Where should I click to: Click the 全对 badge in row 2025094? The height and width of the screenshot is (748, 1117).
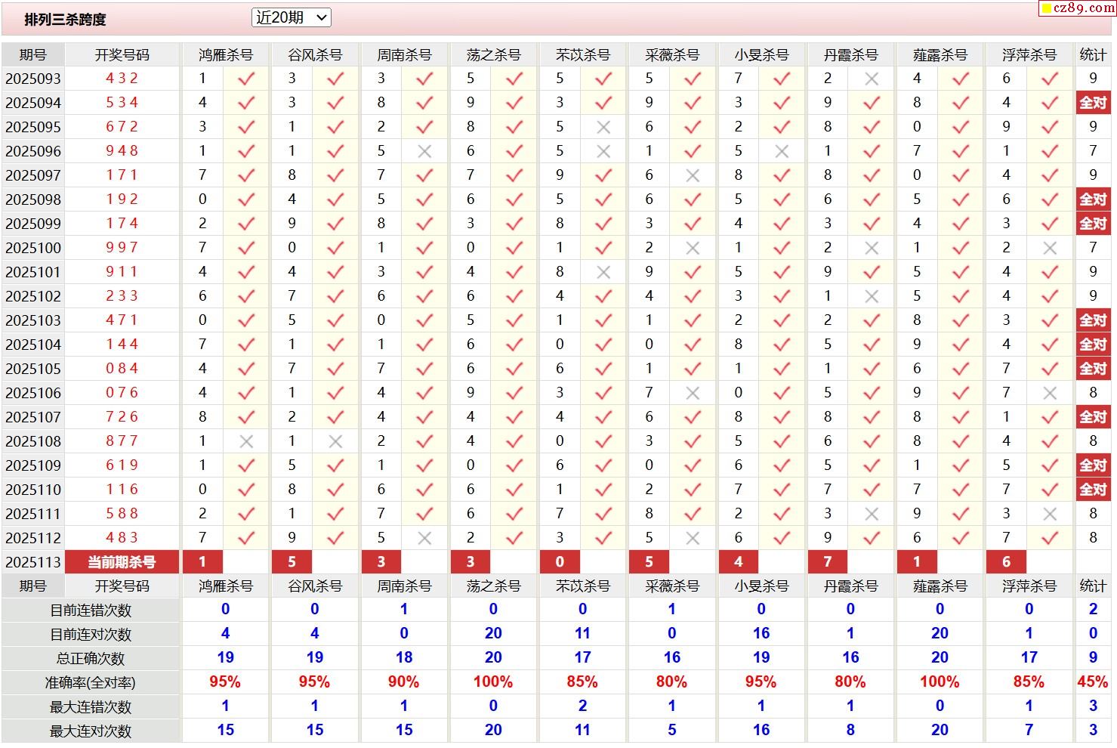1093,103
